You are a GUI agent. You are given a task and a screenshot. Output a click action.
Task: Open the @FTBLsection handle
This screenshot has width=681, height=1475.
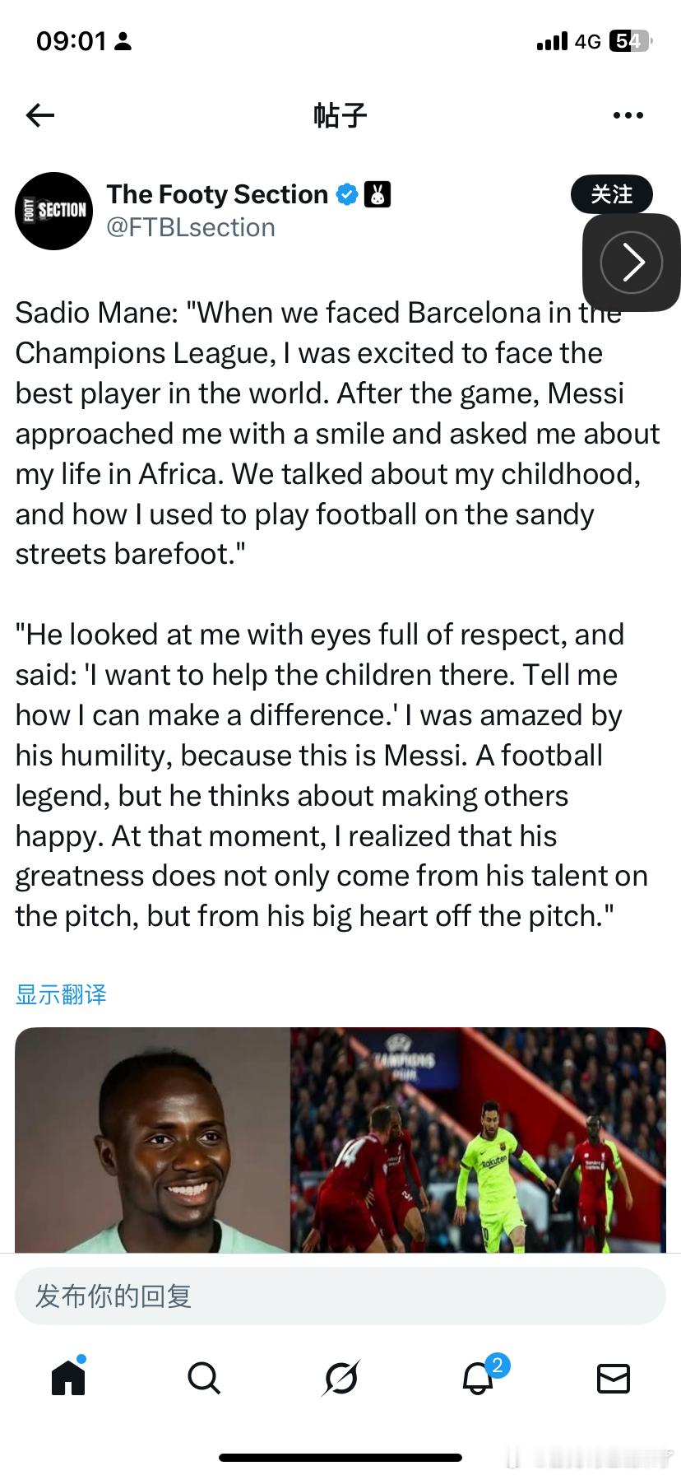191,228
